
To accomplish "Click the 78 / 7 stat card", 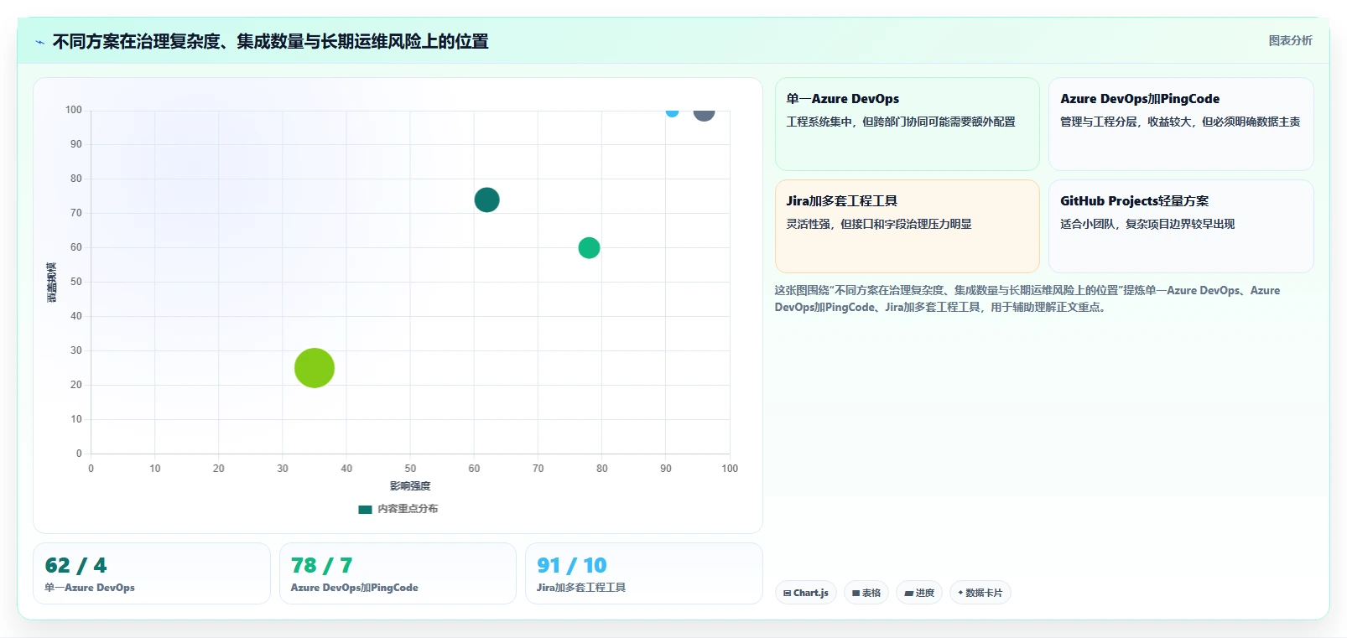I will (398, 573).
